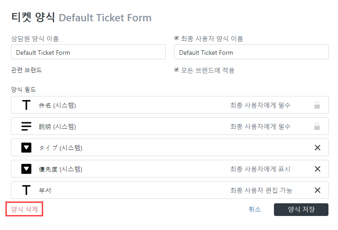Click the dropdown icon for タイプ field

coord(26,148)
